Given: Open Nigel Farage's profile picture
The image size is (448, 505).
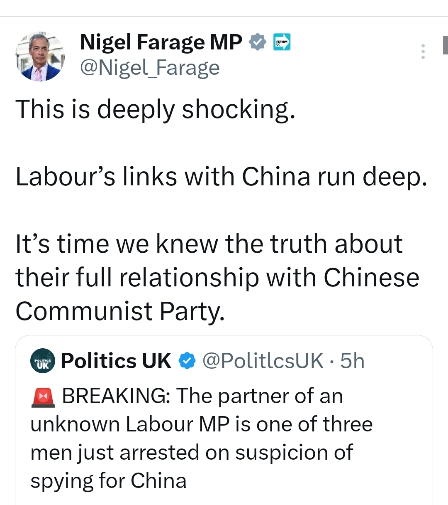Looking at the screenshot, I should point(40,57).
